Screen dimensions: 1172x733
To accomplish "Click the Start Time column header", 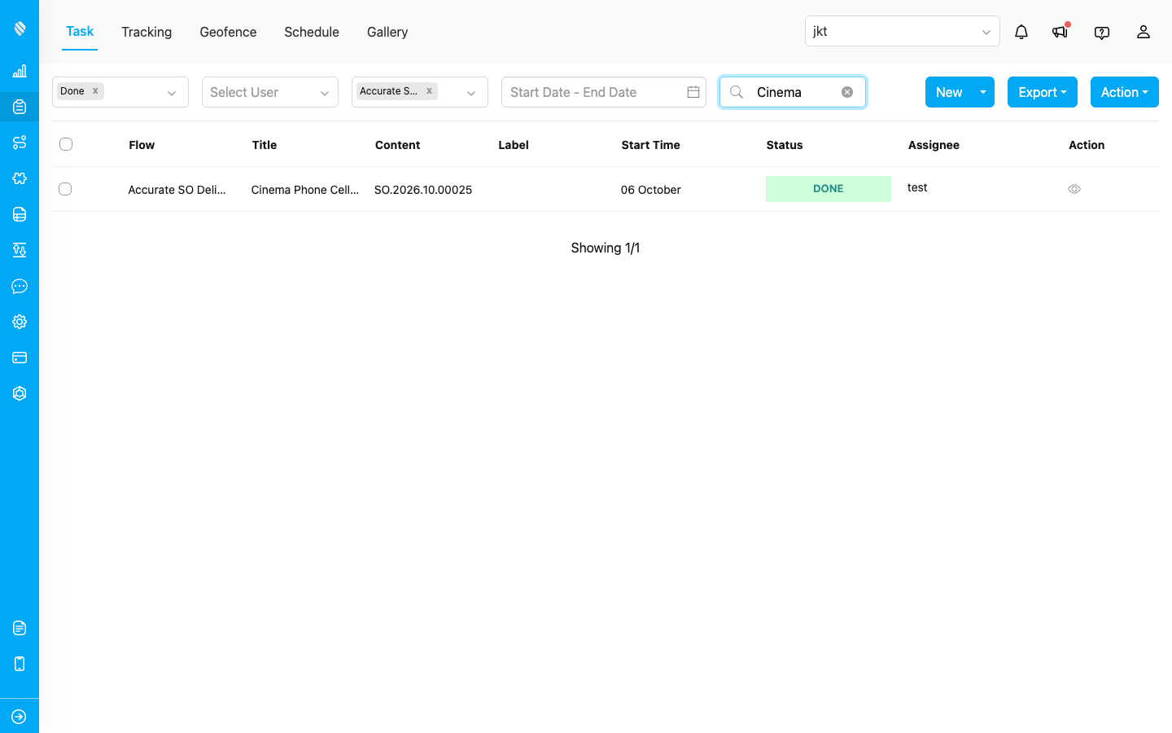I will [651, 145].
